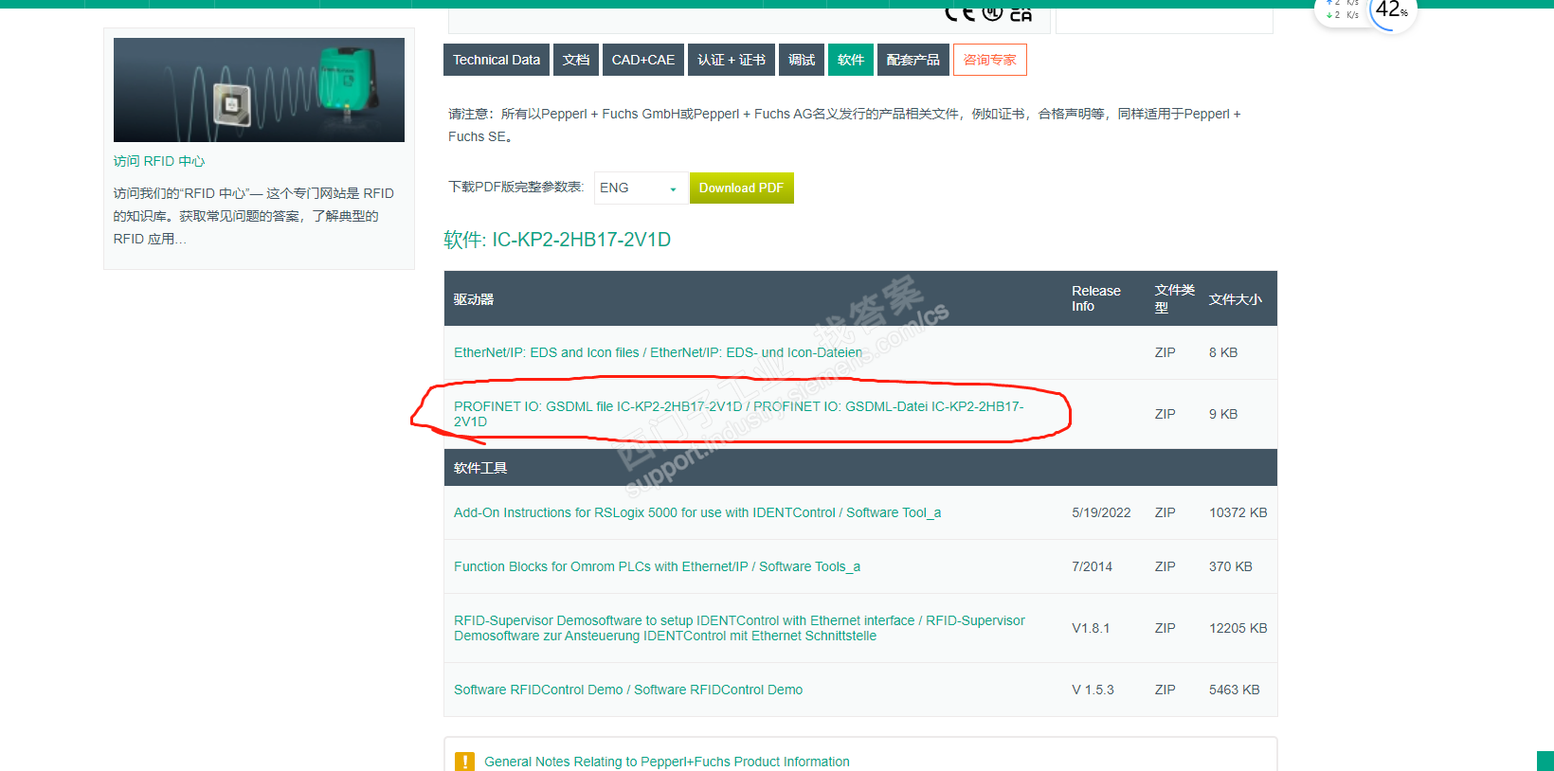1554x771 pixels.
Task: Follow the 访问 RFID 中心 link
Action: (x=159, y=161)
